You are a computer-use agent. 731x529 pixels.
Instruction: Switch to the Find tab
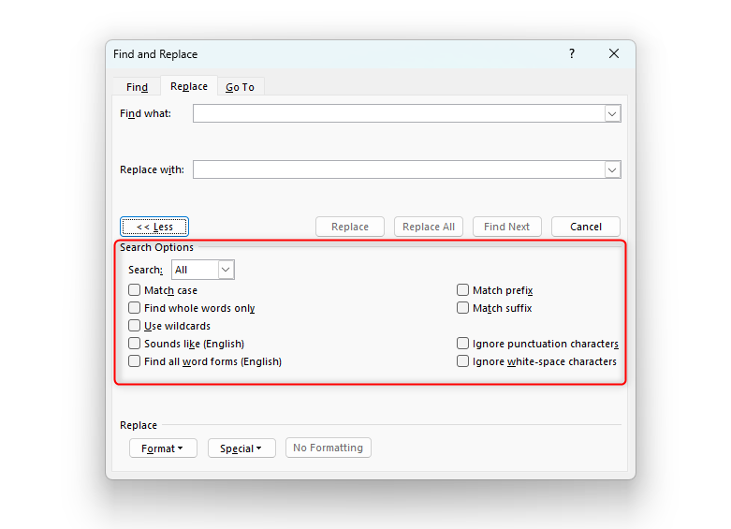click(x=138, y=87)
